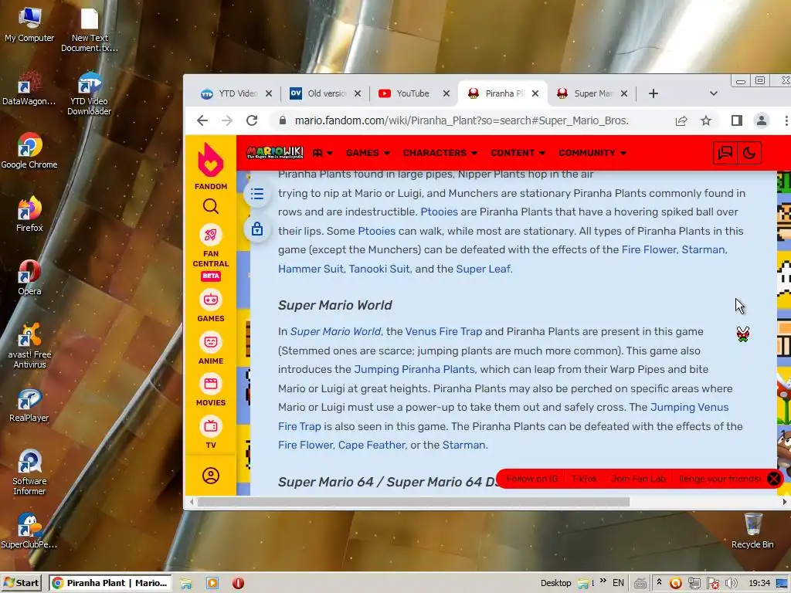791x593 pixels.
Task: Open a new tab with plus button
Action: pyautogui.click(x=654, y=93)
